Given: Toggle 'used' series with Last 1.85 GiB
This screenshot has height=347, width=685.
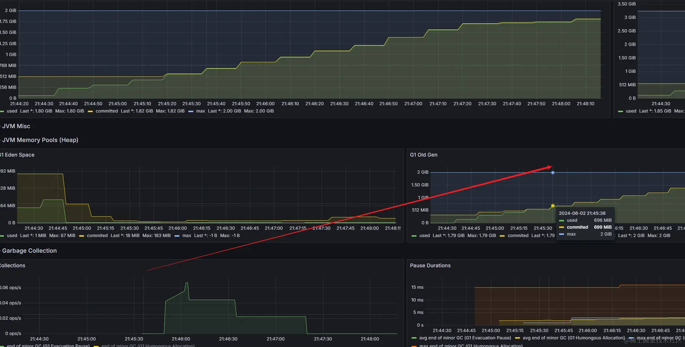Looking at the screenshot, I should tap(631, 111).
